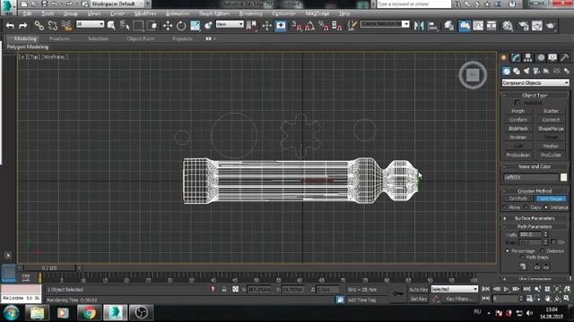Select the Distance radio option
This screenshot has width=574, height=322.
click(542, 250)
